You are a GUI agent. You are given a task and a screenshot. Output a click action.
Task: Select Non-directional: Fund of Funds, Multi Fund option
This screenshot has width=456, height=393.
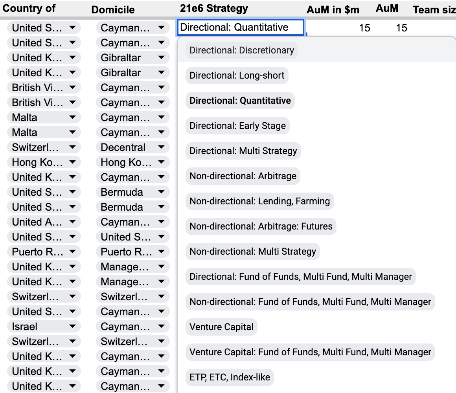click(310, 302)
